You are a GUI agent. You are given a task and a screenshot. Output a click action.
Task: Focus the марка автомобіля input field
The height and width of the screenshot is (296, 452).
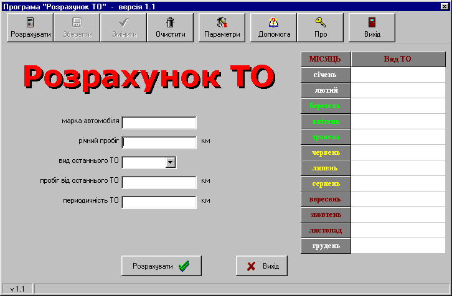[159, 123]
